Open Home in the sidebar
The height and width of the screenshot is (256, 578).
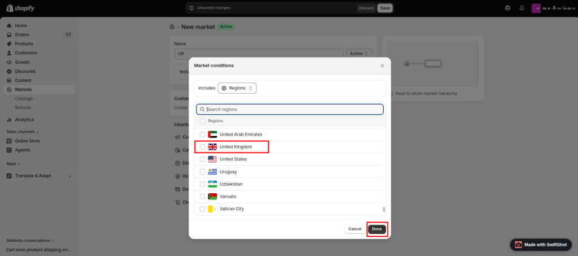pos(21,25)
